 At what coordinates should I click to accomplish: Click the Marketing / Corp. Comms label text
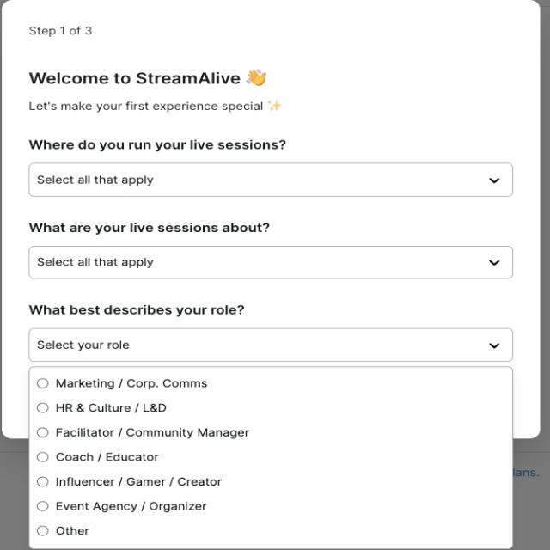pyautogui.click(x=131, y=383)
